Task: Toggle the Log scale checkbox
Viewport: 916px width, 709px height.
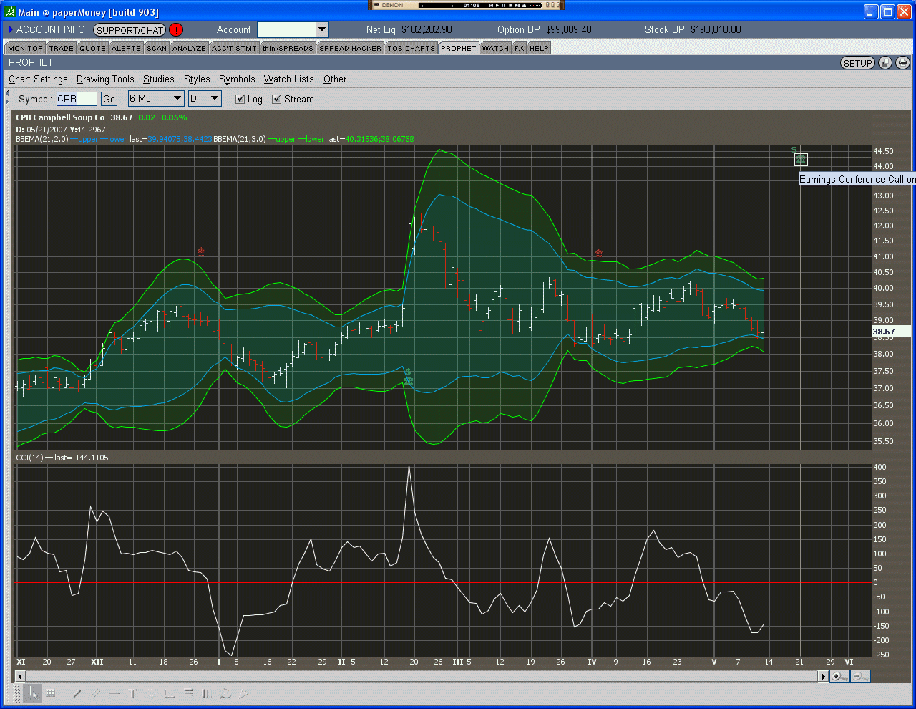Action: pyautogui.click(x=240, y=100)
